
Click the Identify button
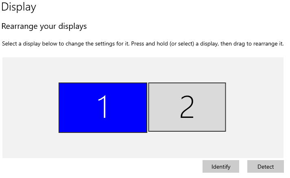click(221, 167)
